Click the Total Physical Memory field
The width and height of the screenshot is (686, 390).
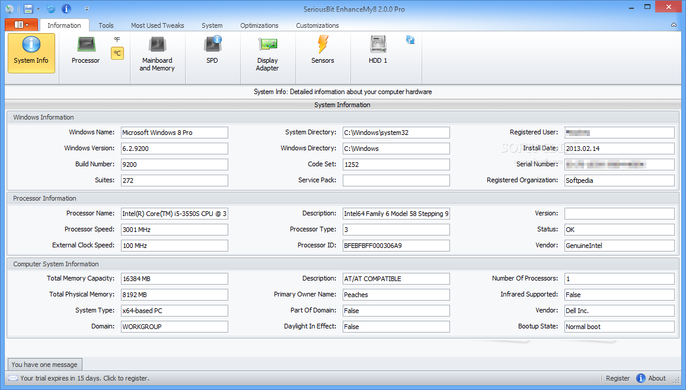tap(174, 295)
